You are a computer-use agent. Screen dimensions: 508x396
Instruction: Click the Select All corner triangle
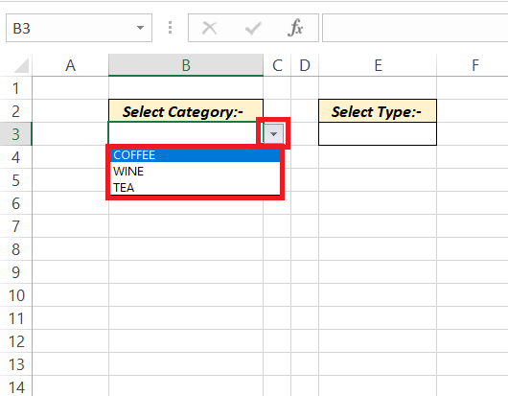tap(21, 65)
